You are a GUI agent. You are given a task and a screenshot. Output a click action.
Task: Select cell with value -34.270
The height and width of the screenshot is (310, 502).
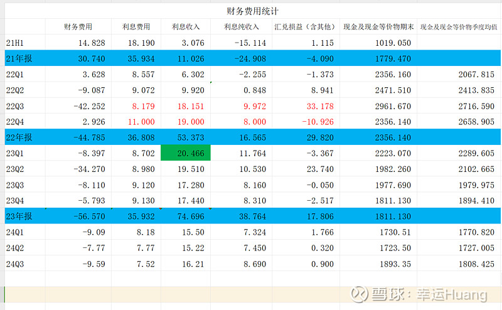89,169
